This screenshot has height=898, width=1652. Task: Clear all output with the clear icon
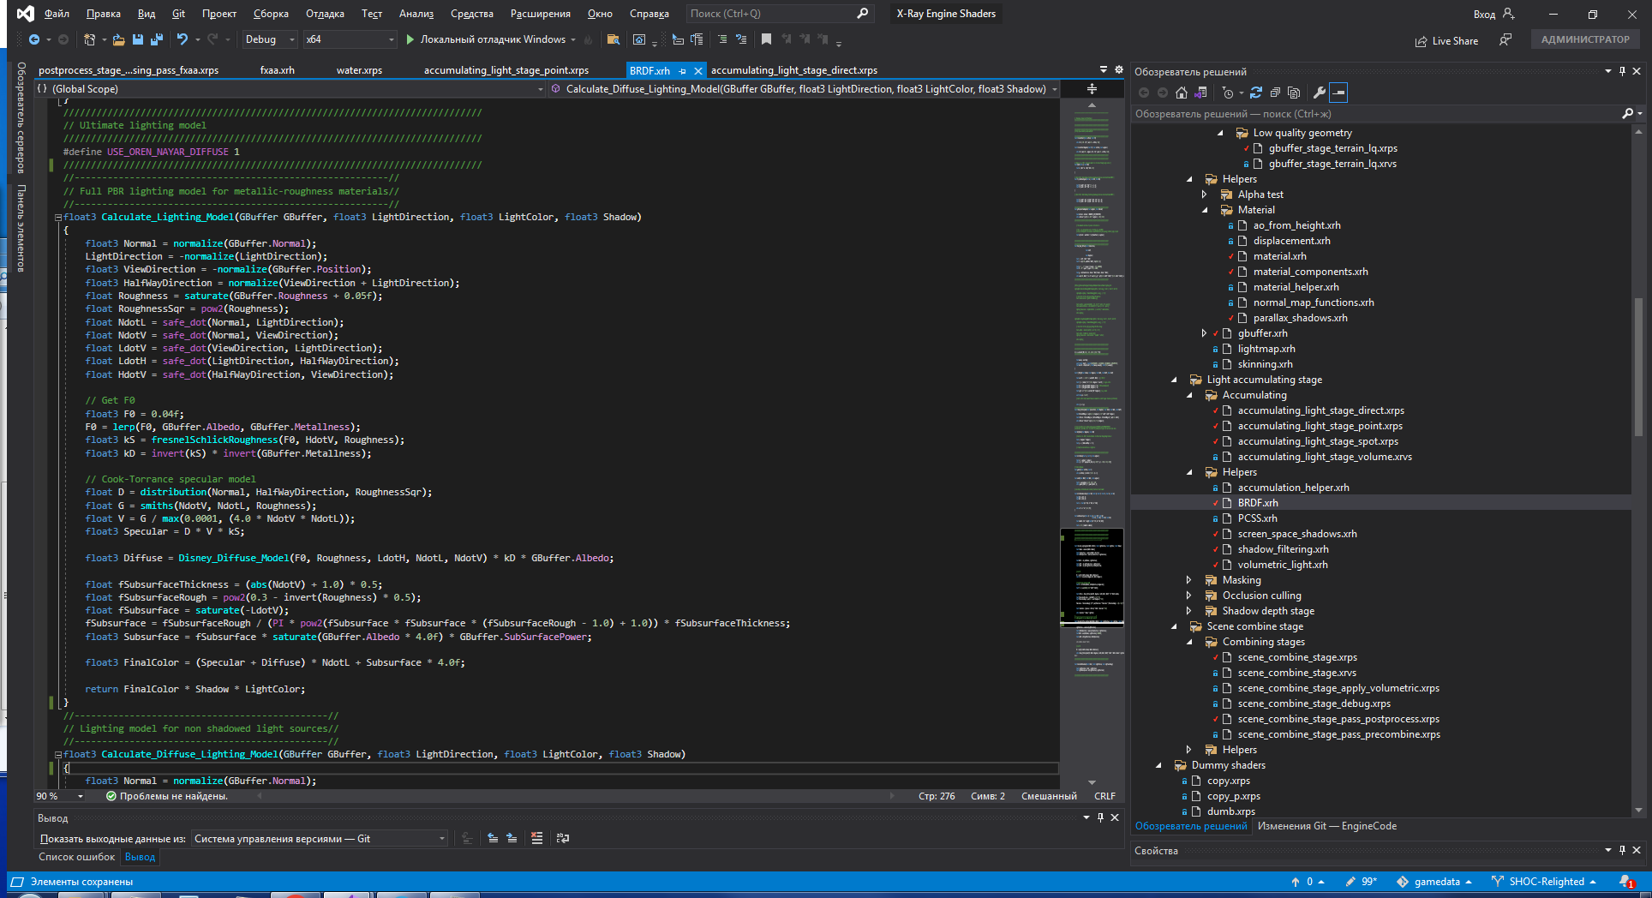pos(536,838)
